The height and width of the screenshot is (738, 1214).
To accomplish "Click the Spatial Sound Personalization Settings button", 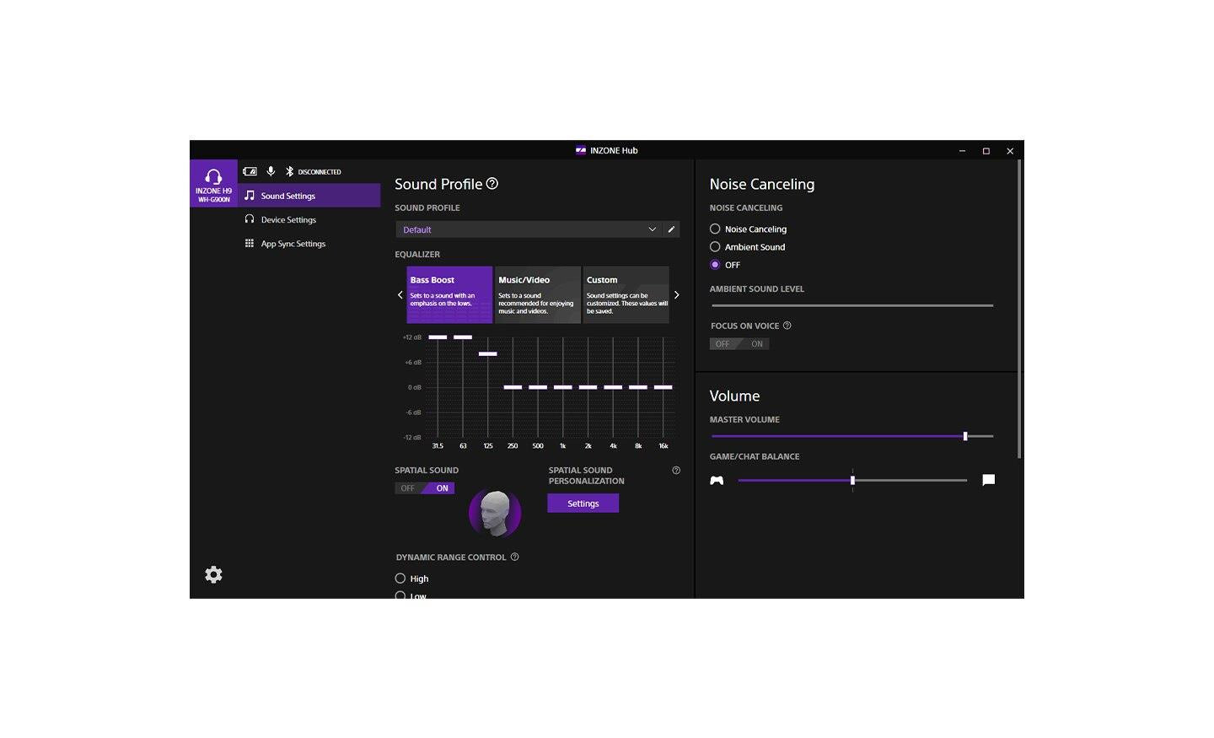I will pyautogui.click(x=583, y=504).
